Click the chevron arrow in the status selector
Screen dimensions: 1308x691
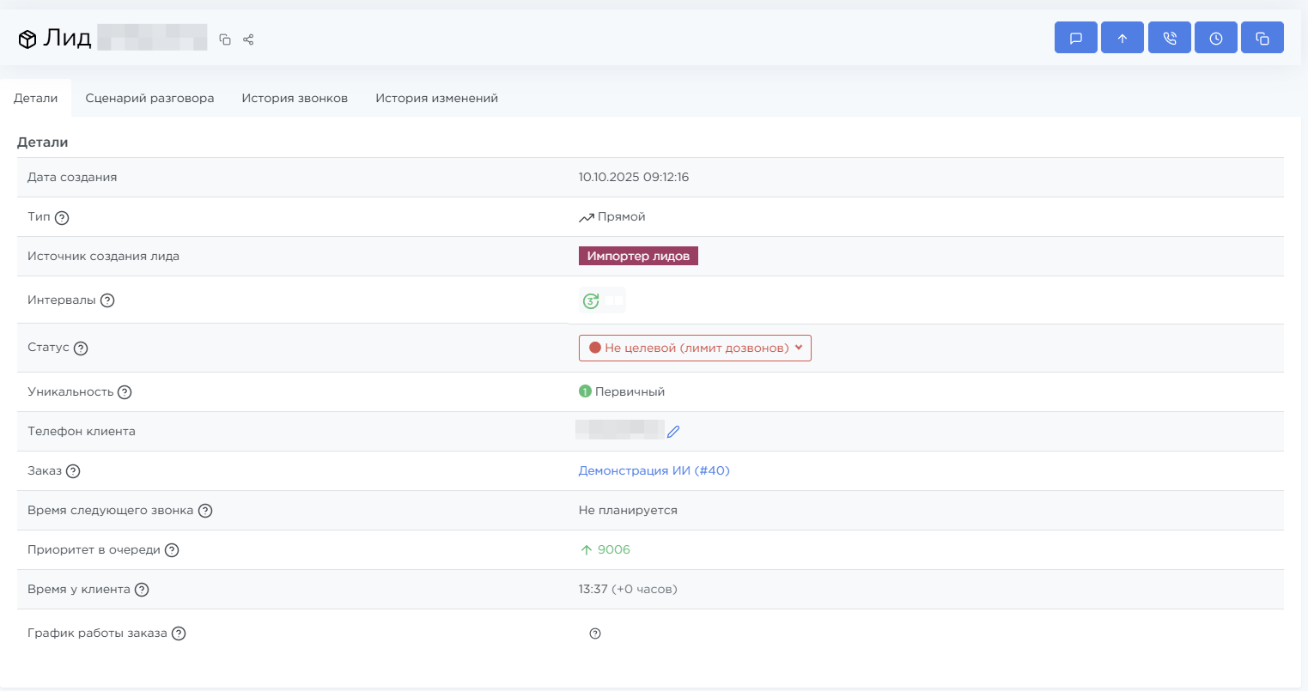pos(799,348)
